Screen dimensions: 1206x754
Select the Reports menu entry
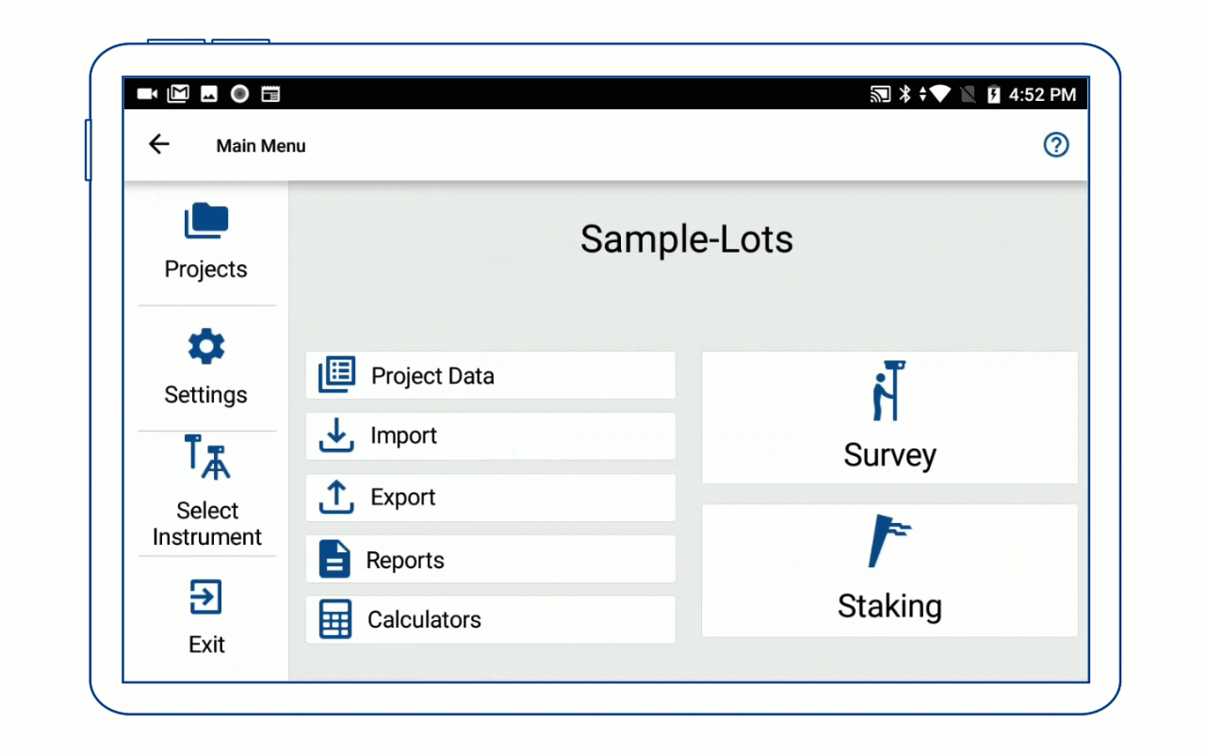click(405, 561)
